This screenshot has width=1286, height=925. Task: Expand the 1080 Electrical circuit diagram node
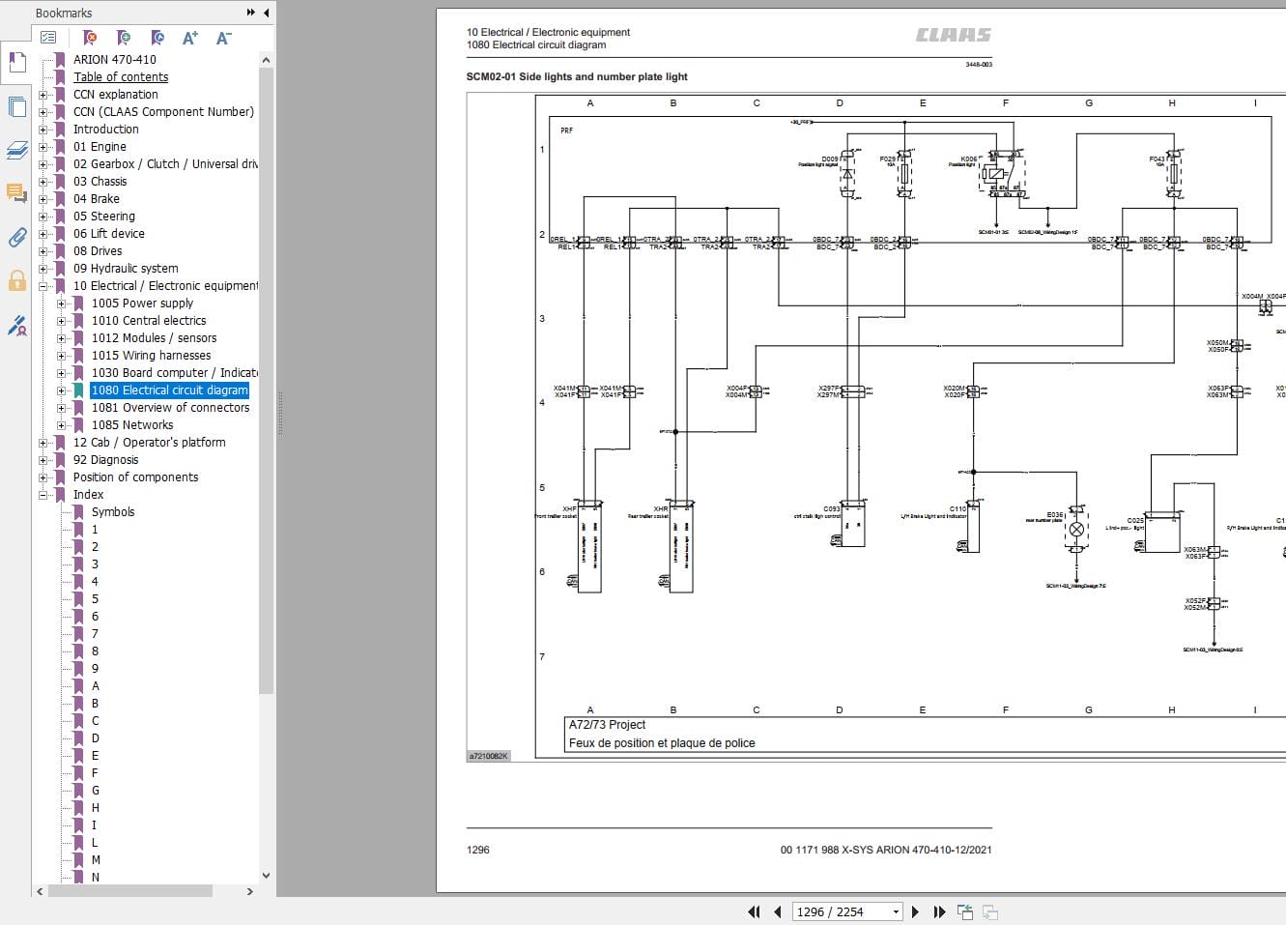tap(61, 390)
